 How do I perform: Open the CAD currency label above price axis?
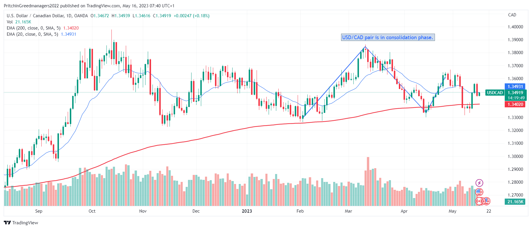[512, 15]
